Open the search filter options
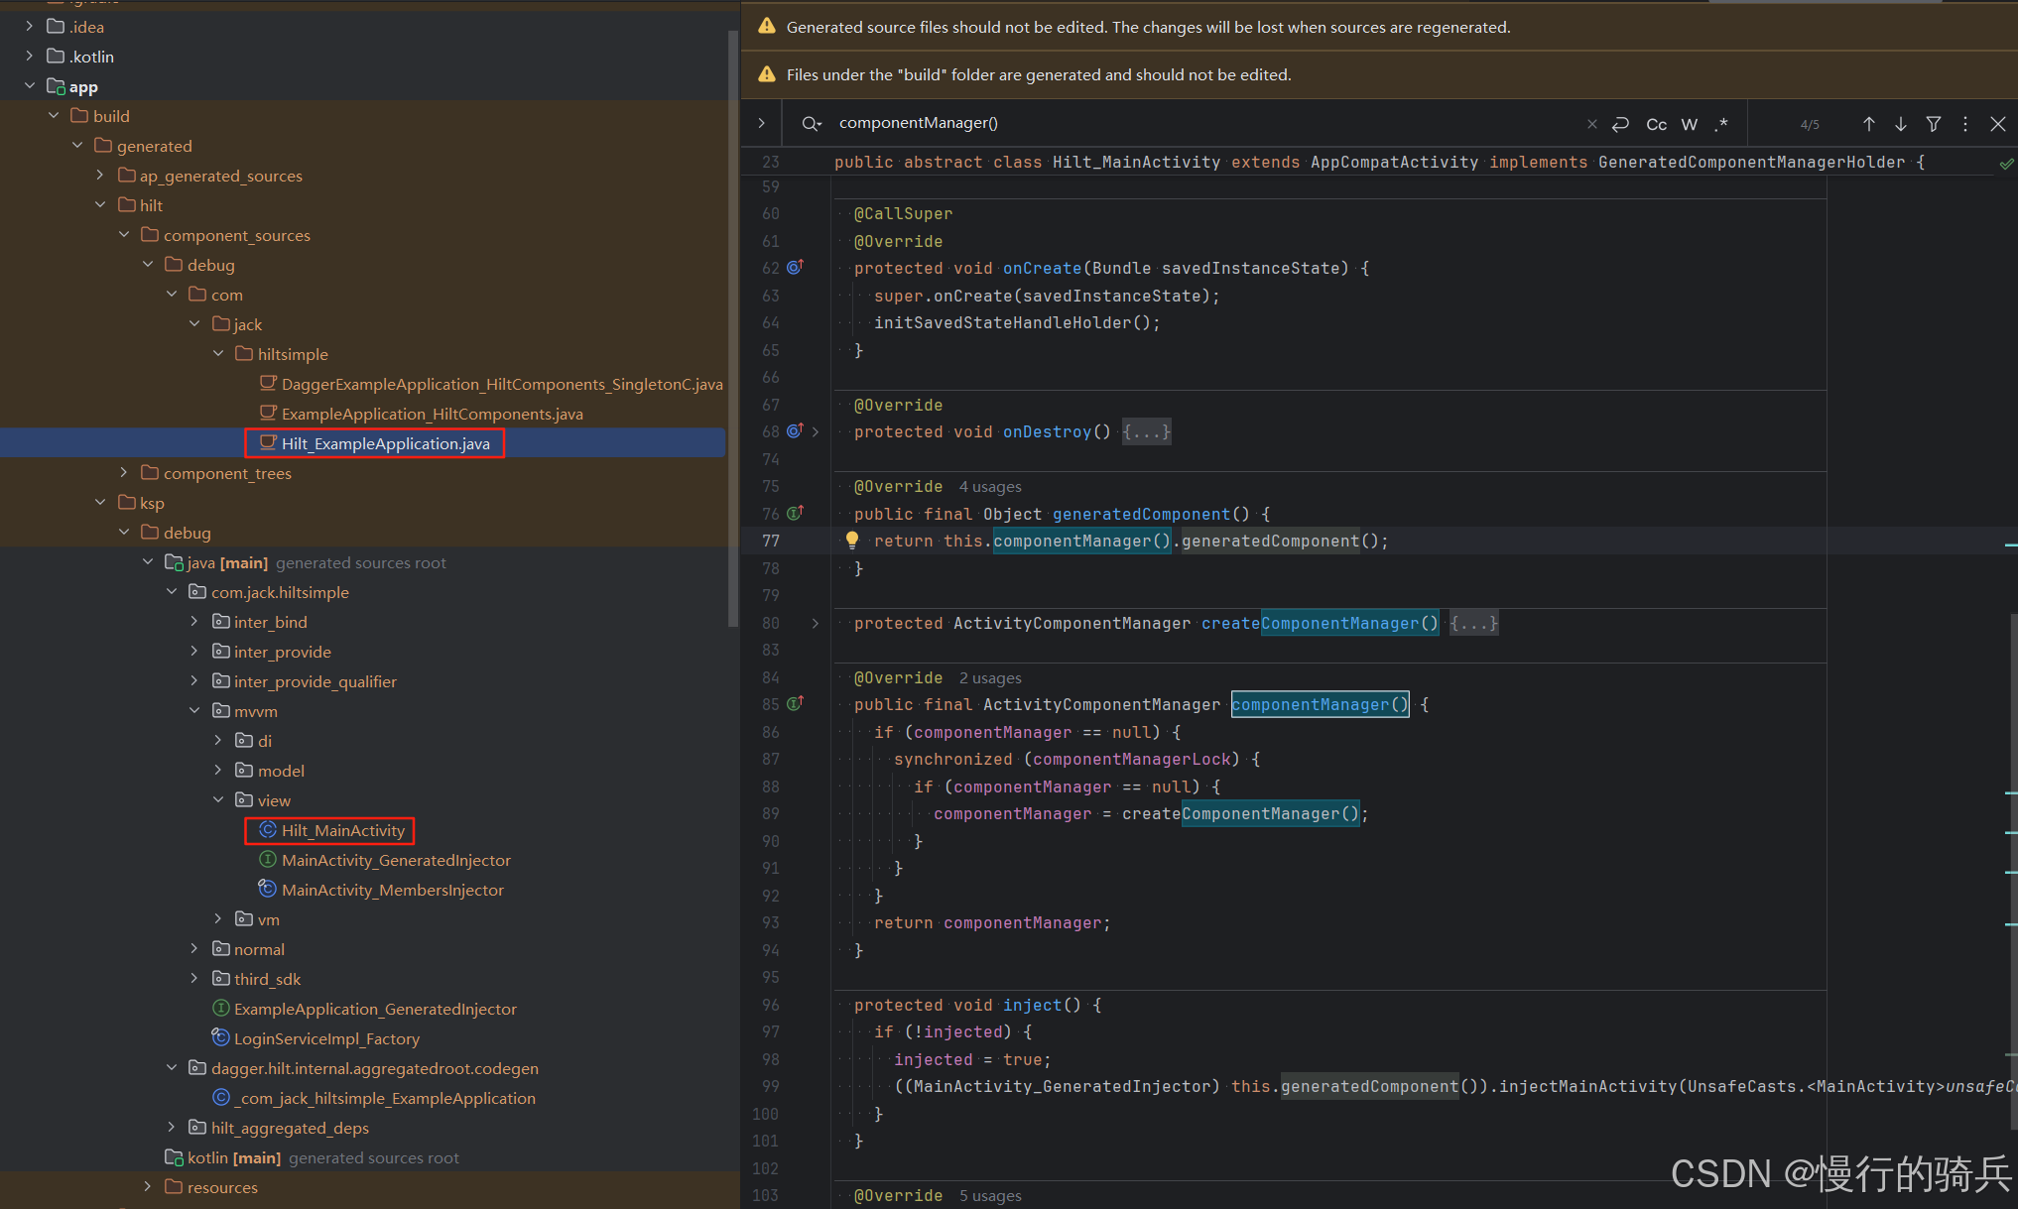This screenshot has height=1209, width=2018. 1933,124
